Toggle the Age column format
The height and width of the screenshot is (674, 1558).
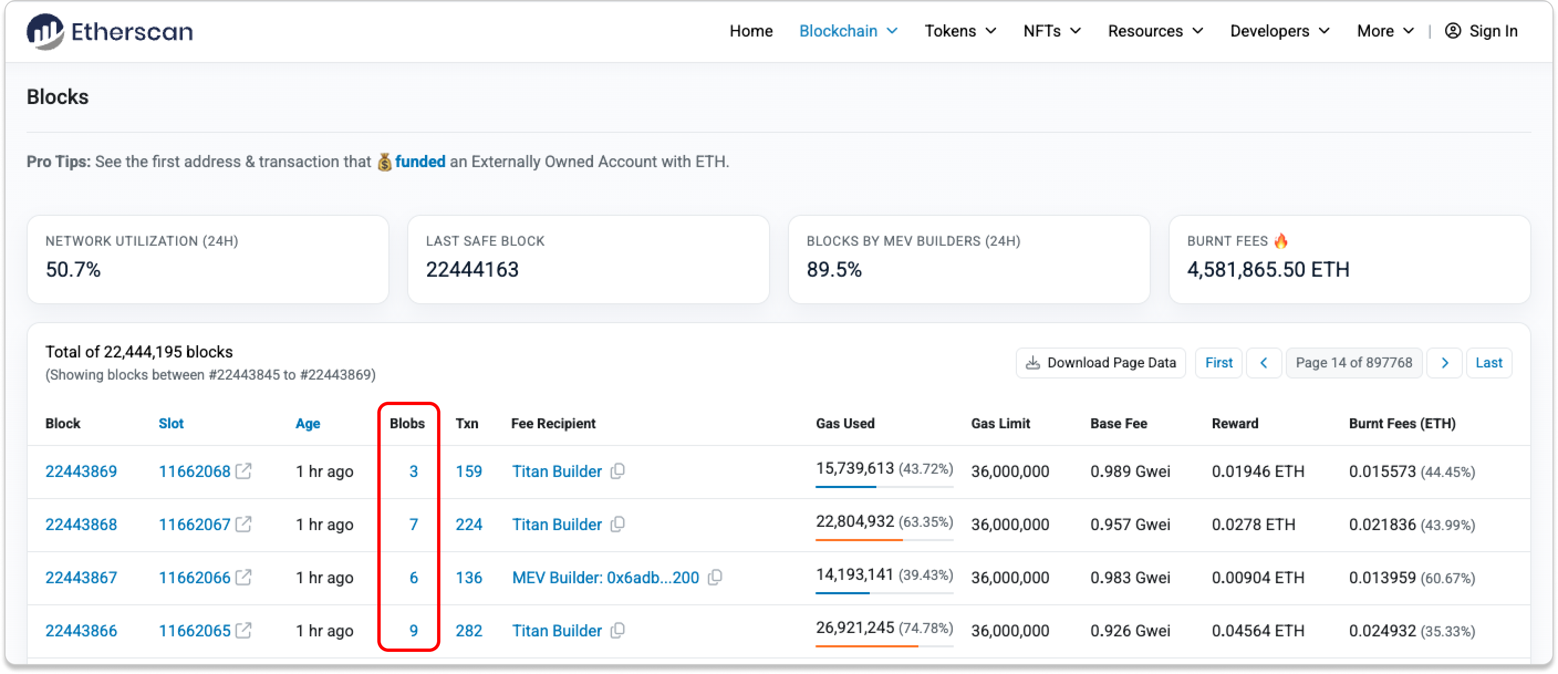(307, 423)
